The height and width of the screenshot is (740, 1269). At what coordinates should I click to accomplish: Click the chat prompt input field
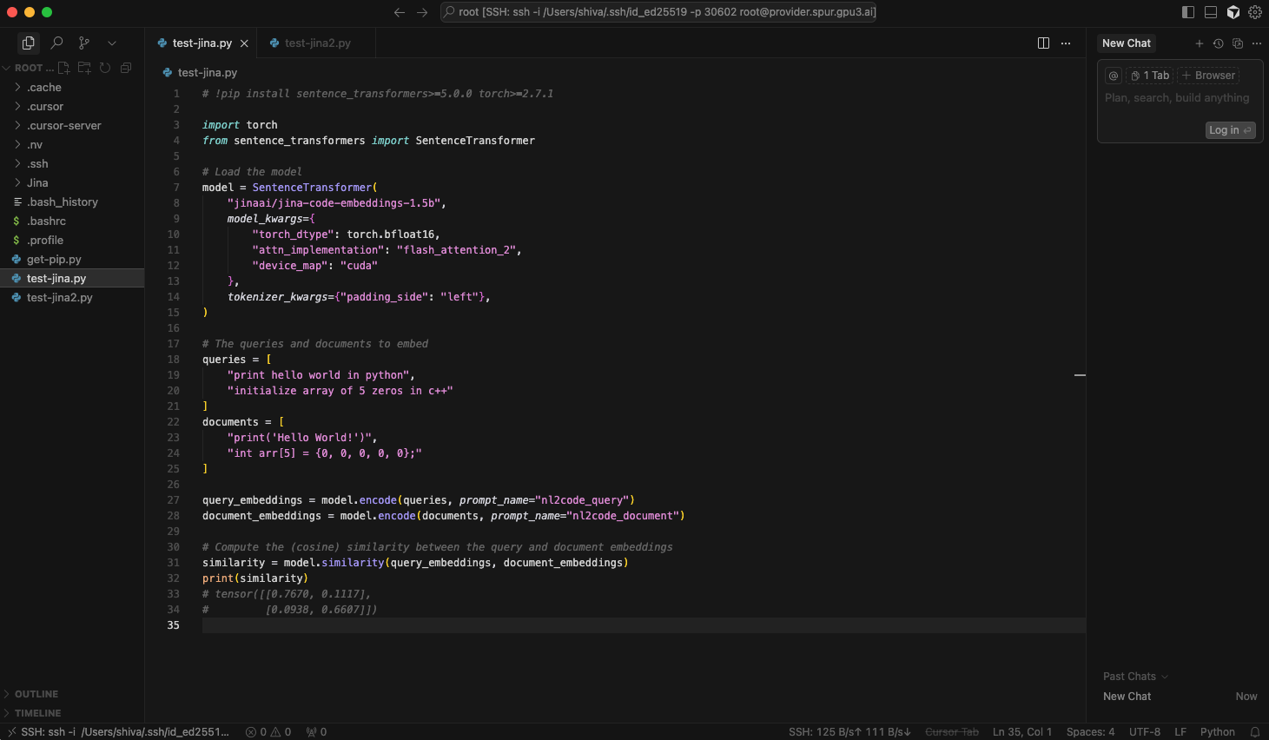[1177, 98]
